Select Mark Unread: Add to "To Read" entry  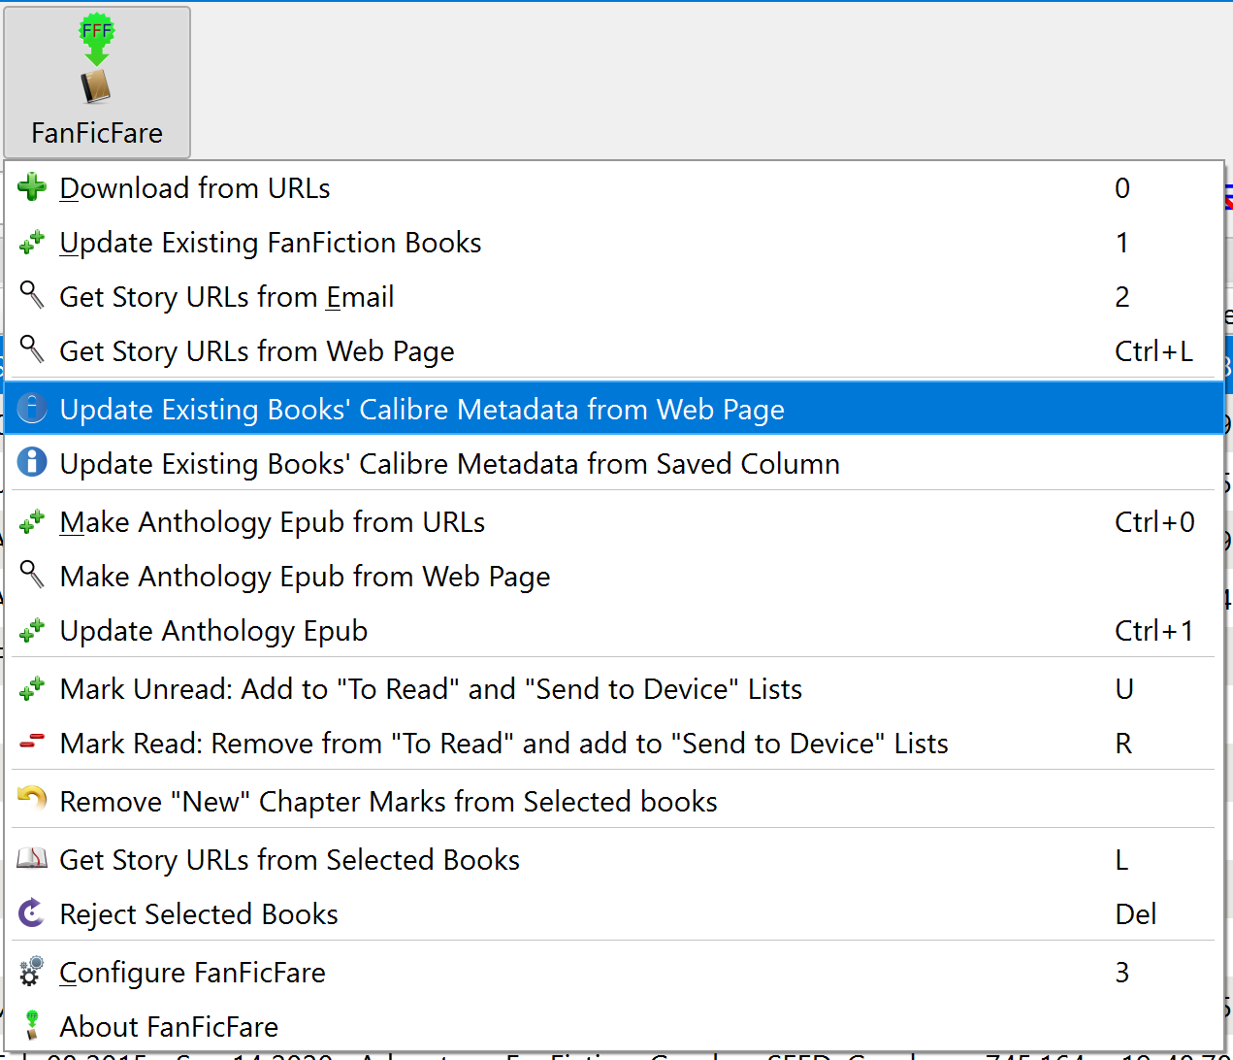point(431,689)
